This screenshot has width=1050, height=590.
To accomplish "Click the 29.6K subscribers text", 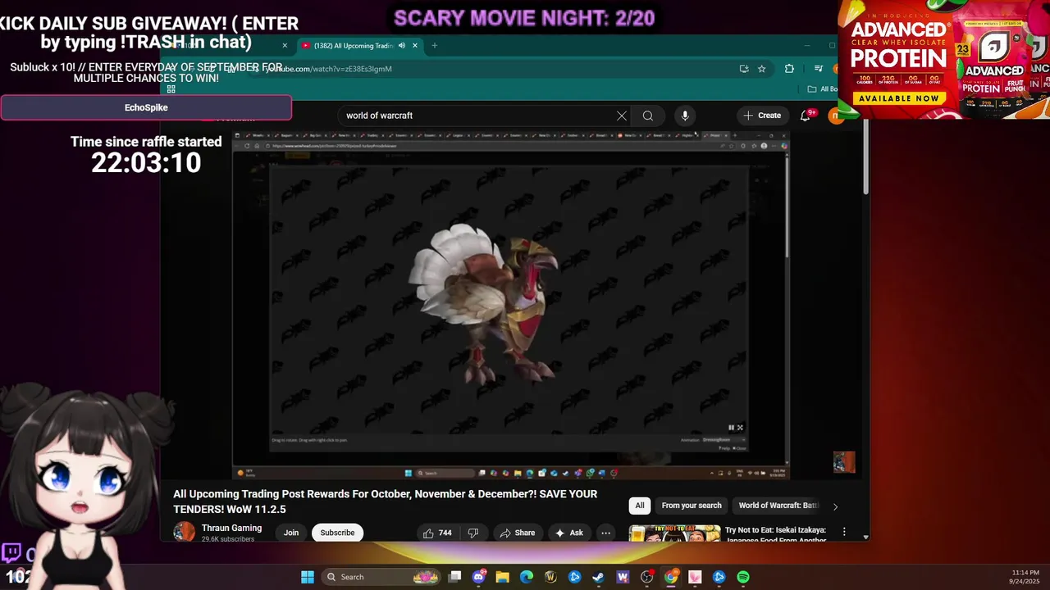I will click(227, 538).
